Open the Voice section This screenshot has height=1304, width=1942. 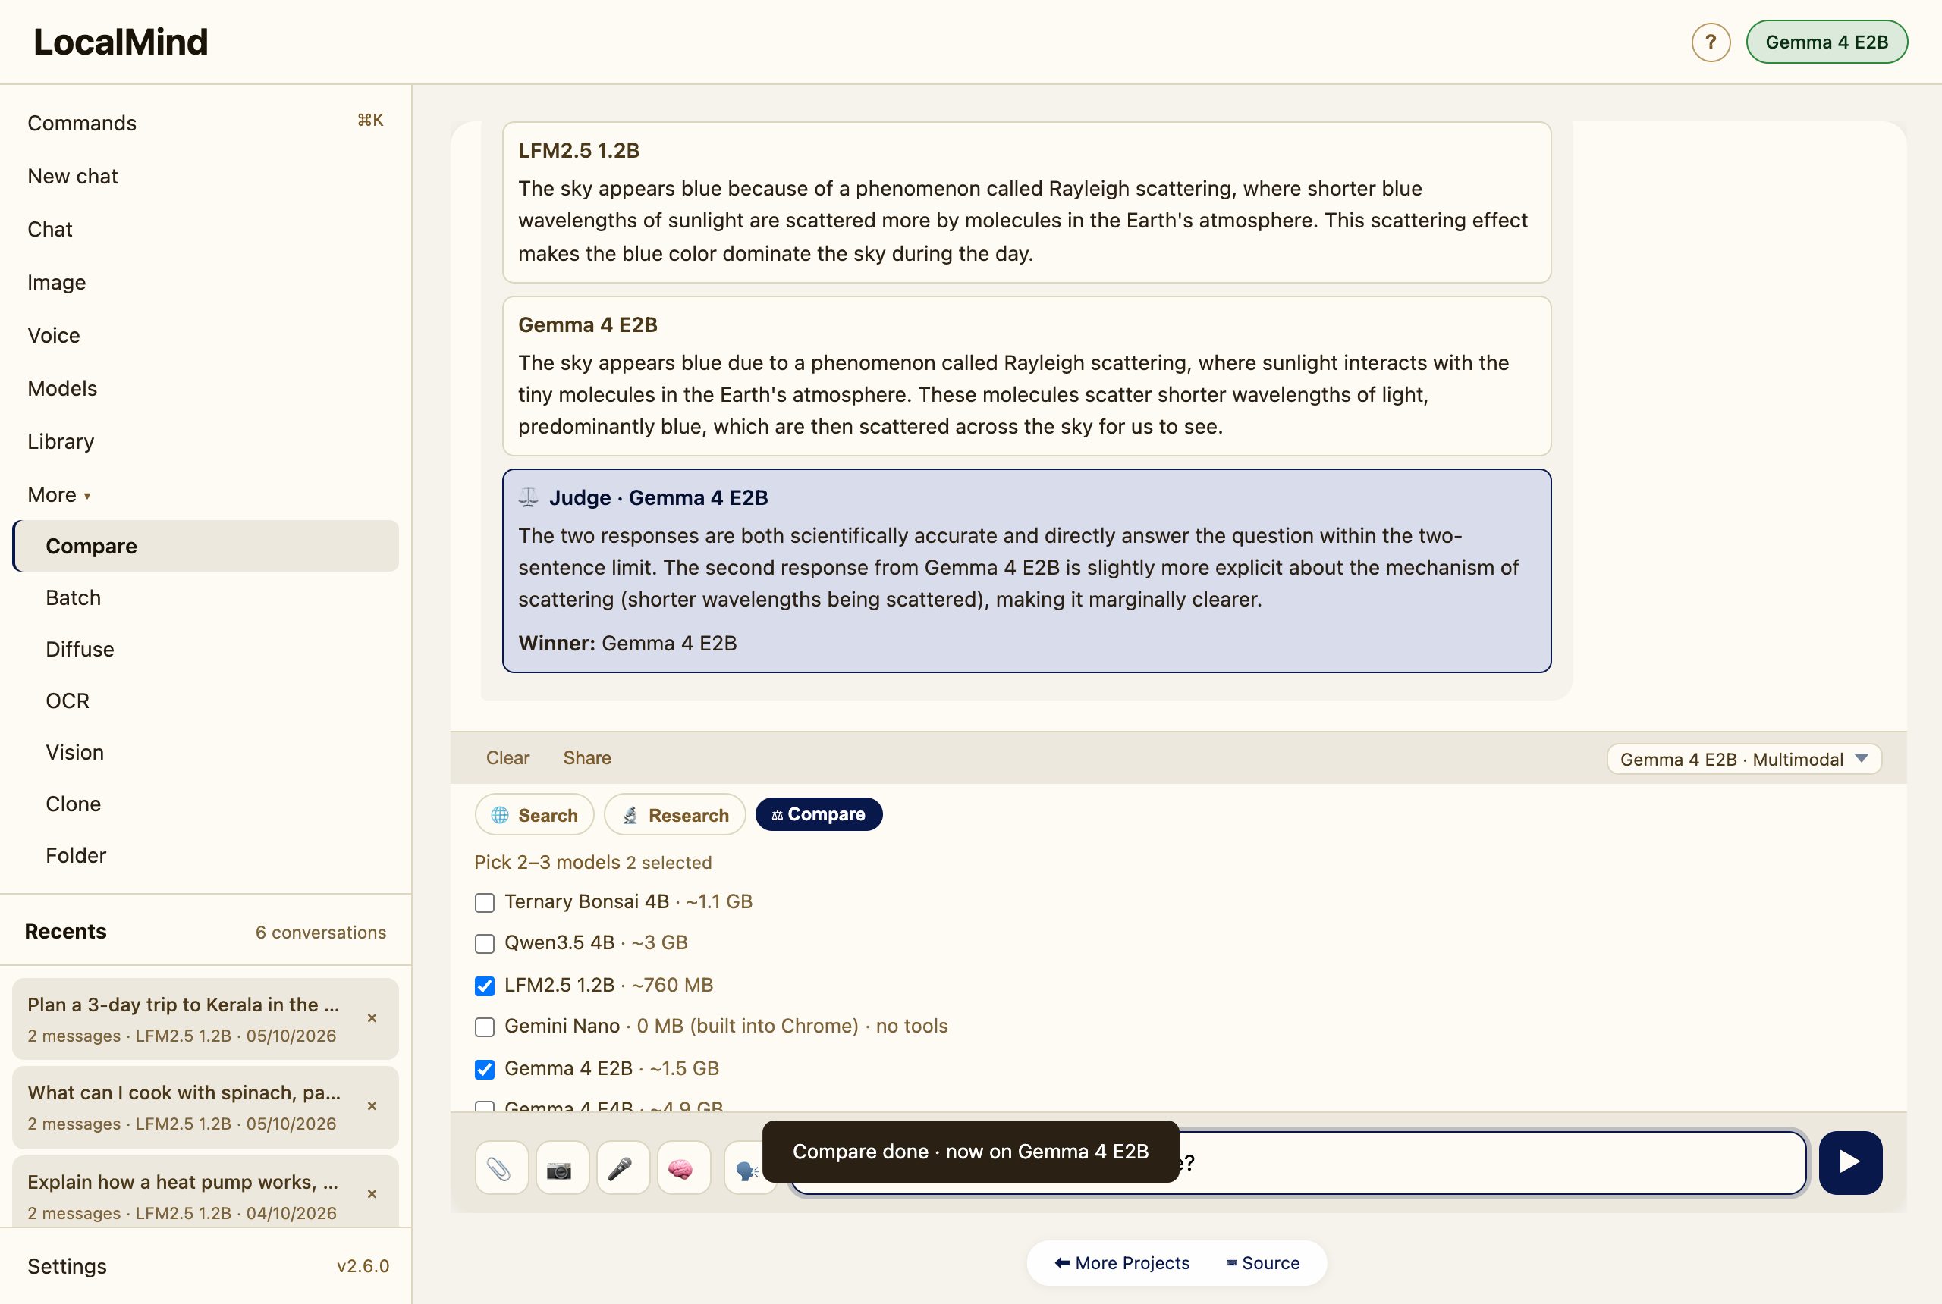point(206,335)
